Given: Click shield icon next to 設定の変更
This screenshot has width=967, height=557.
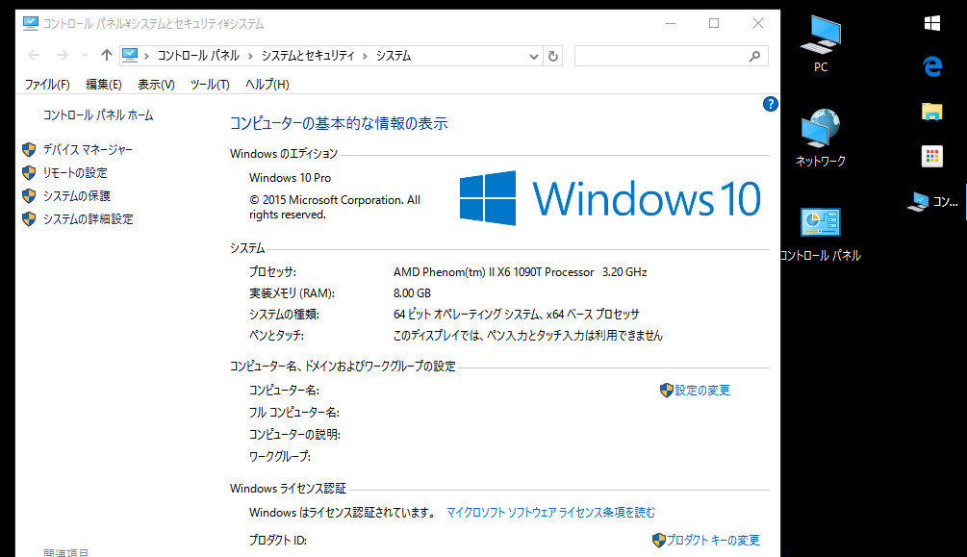Looking at the screenshot, I should click(x=666, y=391).
